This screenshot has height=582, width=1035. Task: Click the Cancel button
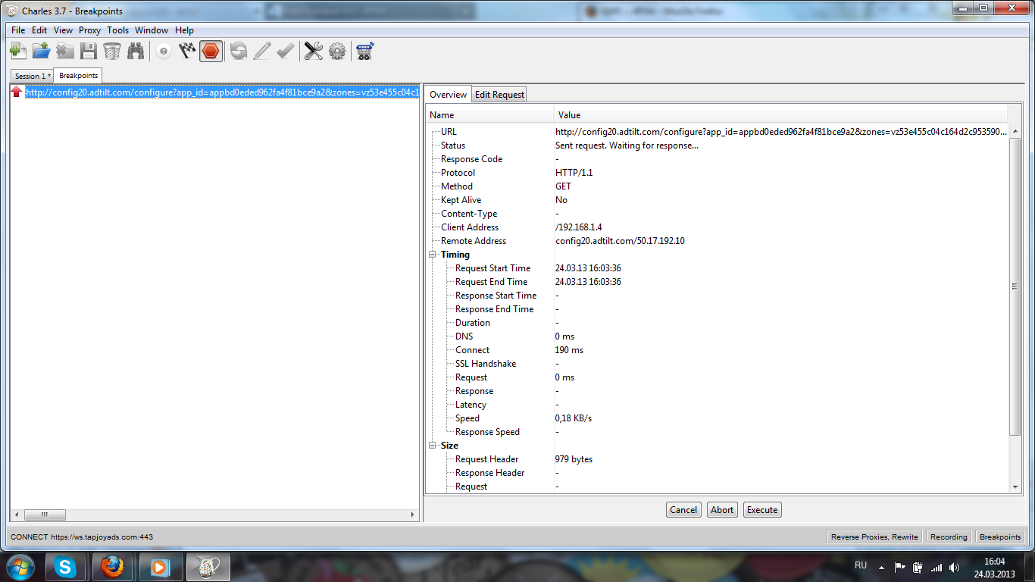pyautogui.click(x=683, y=510)
